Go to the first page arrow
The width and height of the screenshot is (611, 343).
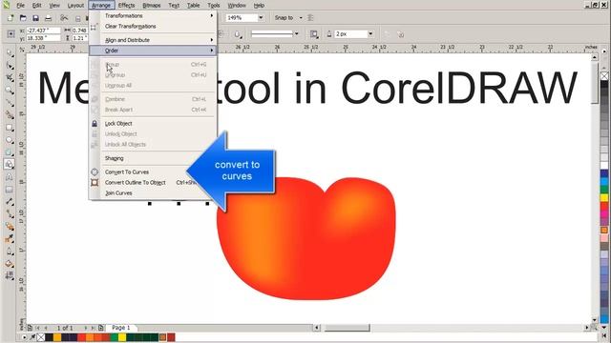(x=38, y=328)
